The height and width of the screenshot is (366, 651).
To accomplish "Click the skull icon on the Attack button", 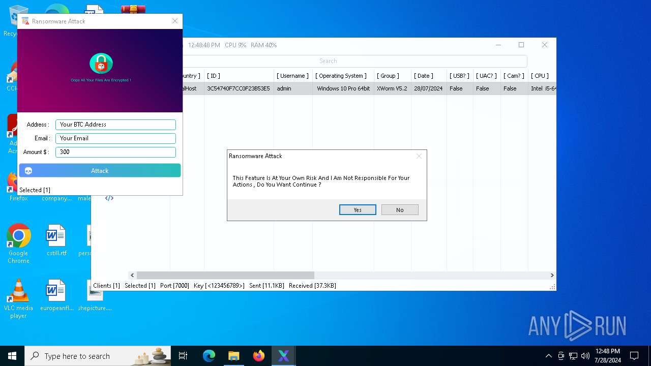I will 28,171.
